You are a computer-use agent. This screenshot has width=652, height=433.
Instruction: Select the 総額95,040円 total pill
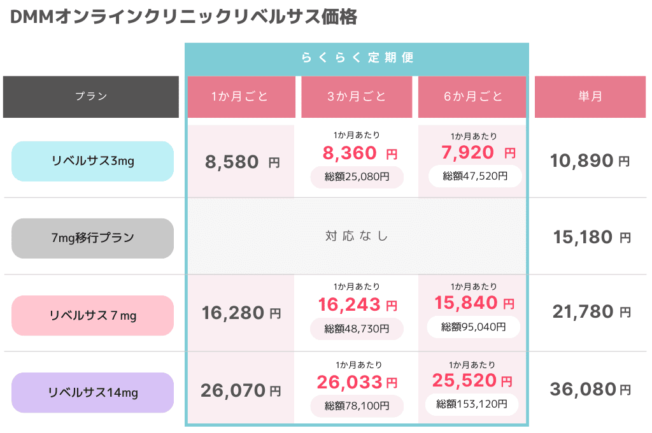tap(474, 327)
